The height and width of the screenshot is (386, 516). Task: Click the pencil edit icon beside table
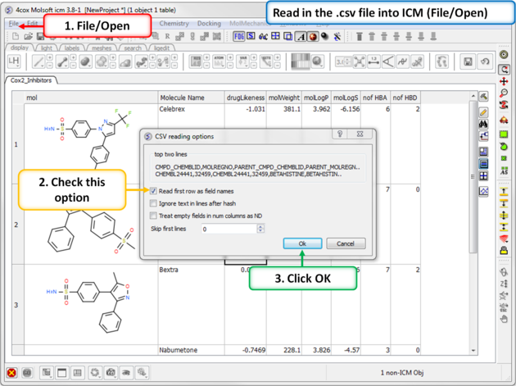[x=485, y=111]
